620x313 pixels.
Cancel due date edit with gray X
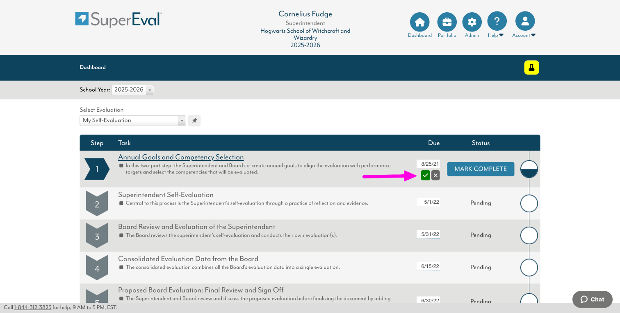pos(435,176)
